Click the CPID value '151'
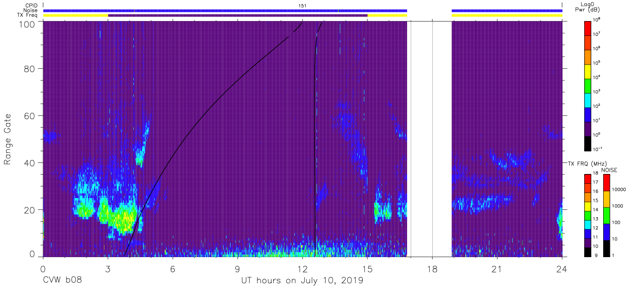632x291 pixels. pyautogui.click(x=302, y=6)
